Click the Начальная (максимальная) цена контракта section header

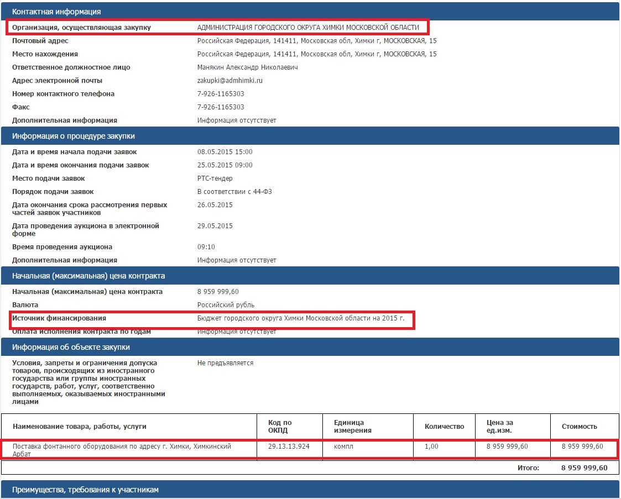(310, 276)
